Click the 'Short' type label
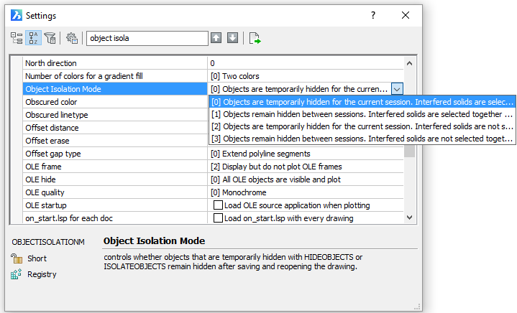 click(x=37, y=258)
